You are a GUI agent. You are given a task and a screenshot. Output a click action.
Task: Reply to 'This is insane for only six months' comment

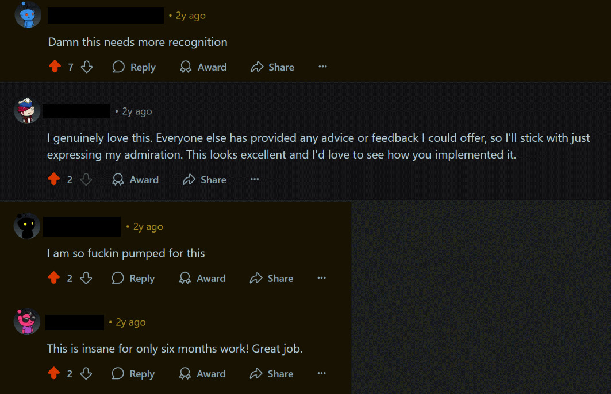point(133,374)
